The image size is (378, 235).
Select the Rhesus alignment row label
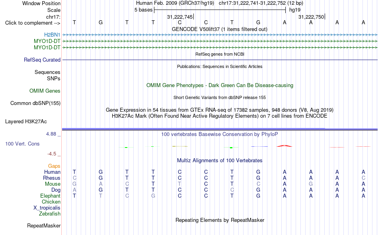point(52,178)
